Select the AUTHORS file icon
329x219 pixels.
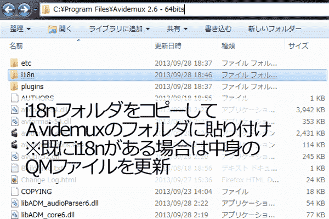point(14,98)
